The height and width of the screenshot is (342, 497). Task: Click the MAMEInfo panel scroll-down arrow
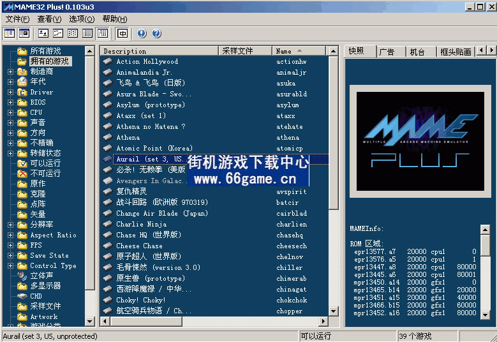(486, 315)
